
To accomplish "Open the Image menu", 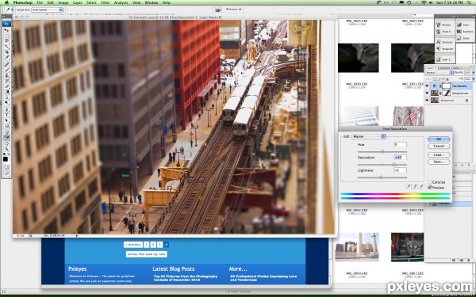I will click(x=63, y=2).
